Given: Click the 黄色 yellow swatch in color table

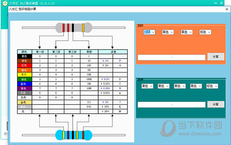Looking at the screenshot, I should point(25,74).
